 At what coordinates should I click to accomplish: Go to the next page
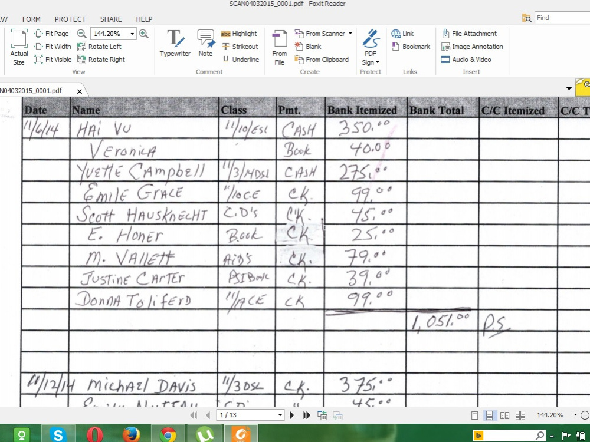click(x=292, y=415)
